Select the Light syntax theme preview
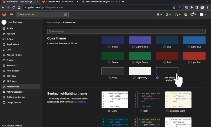Viewport: 211px width, 127px height. (115, 100)
